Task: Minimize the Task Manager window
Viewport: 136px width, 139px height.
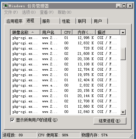Action: (x=118, y=6)
